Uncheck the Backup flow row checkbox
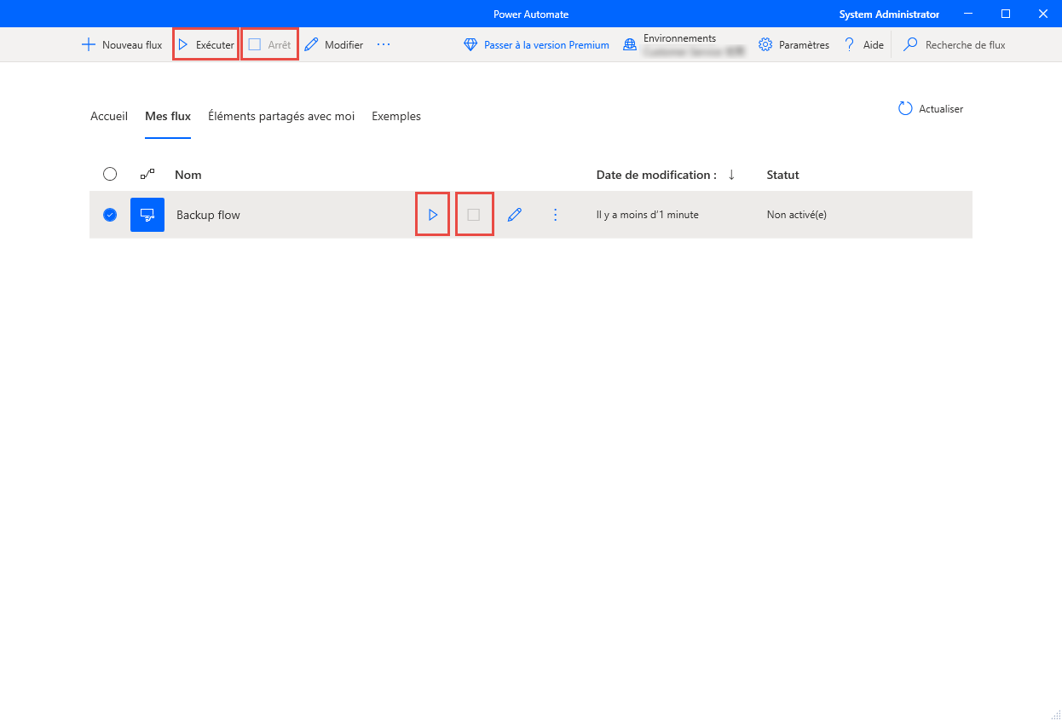1062x721 pixels. coord(110,215)
